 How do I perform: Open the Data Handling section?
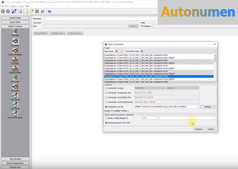point(15,159)
